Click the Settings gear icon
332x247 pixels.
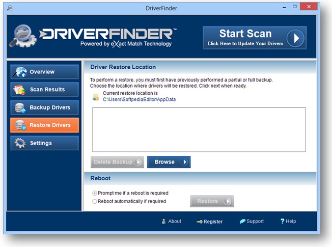pos(20,143)
